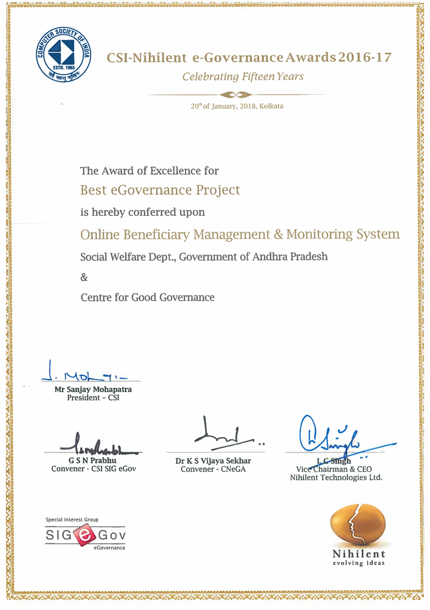Click the "Nihilent Technologies Ltd." line
430x610 pixels.
[x=336, y=478]
